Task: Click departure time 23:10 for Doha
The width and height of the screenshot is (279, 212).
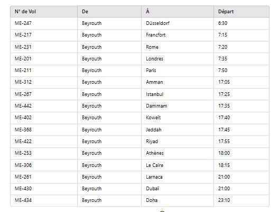Action: click(x=224, y=200)
